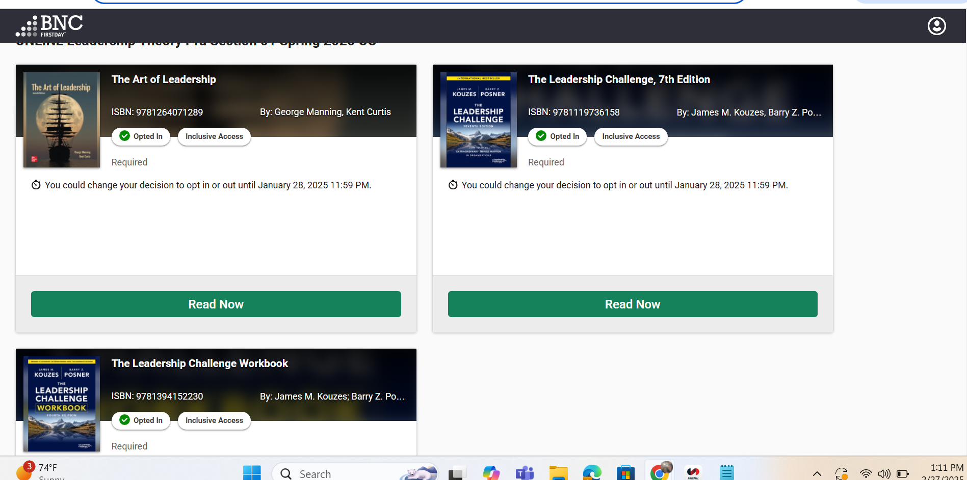Screen dimensions: 967x480
Task: Click the BNC FirstDay logo
Action: 49,26
